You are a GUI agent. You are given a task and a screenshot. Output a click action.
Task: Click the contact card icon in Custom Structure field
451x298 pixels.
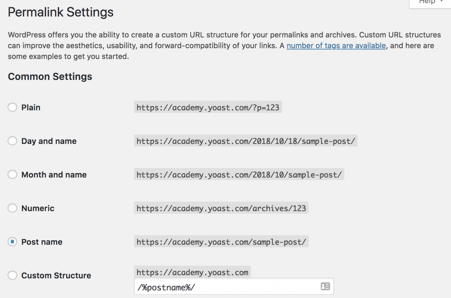tap(325, 287)
